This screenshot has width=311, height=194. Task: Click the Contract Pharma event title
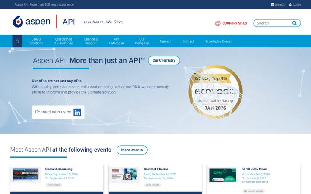[x=156, y=169]
